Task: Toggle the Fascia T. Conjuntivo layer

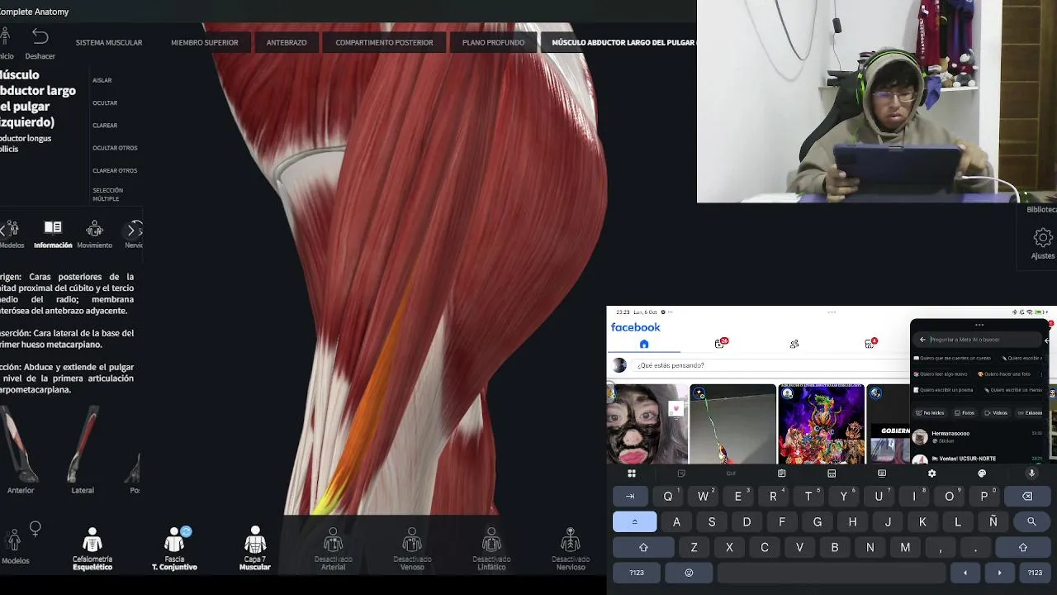Action: coord(174,550)
